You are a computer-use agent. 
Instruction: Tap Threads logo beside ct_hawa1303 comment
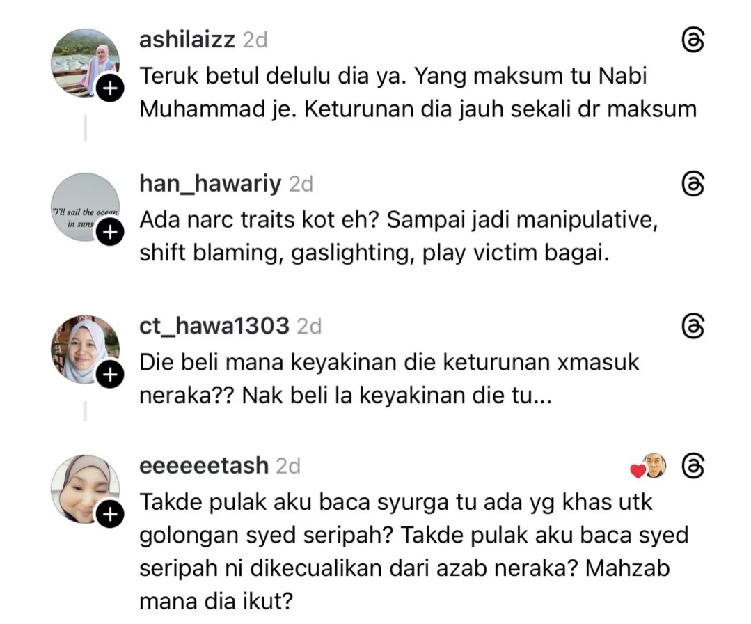click(693, 327)
